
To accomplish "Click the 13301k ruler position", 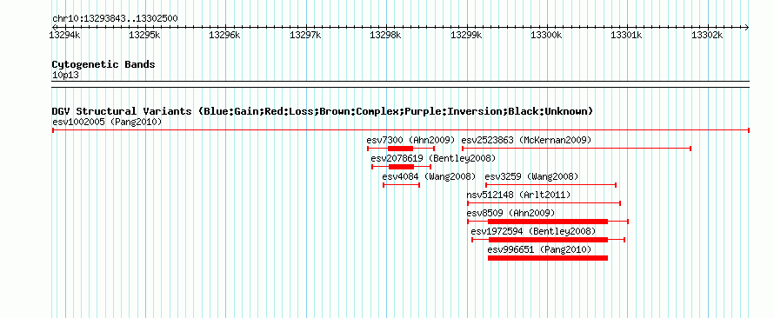I will 627,35.
